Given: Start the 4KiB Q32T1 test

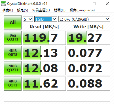Looking at the screenshot, I should [13, 68].
